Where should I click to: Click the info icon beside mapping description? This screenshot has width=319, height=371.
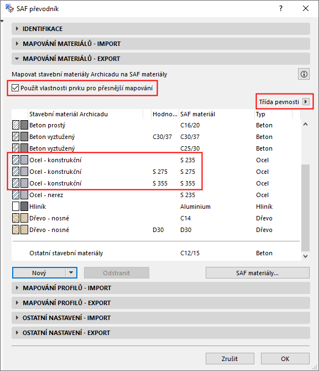click(x=304, y=74)
